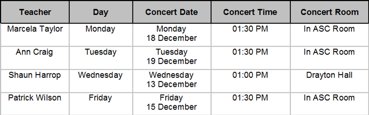Select the Day column header
Screen dimensions: 369x115
(x=101, y=12)
